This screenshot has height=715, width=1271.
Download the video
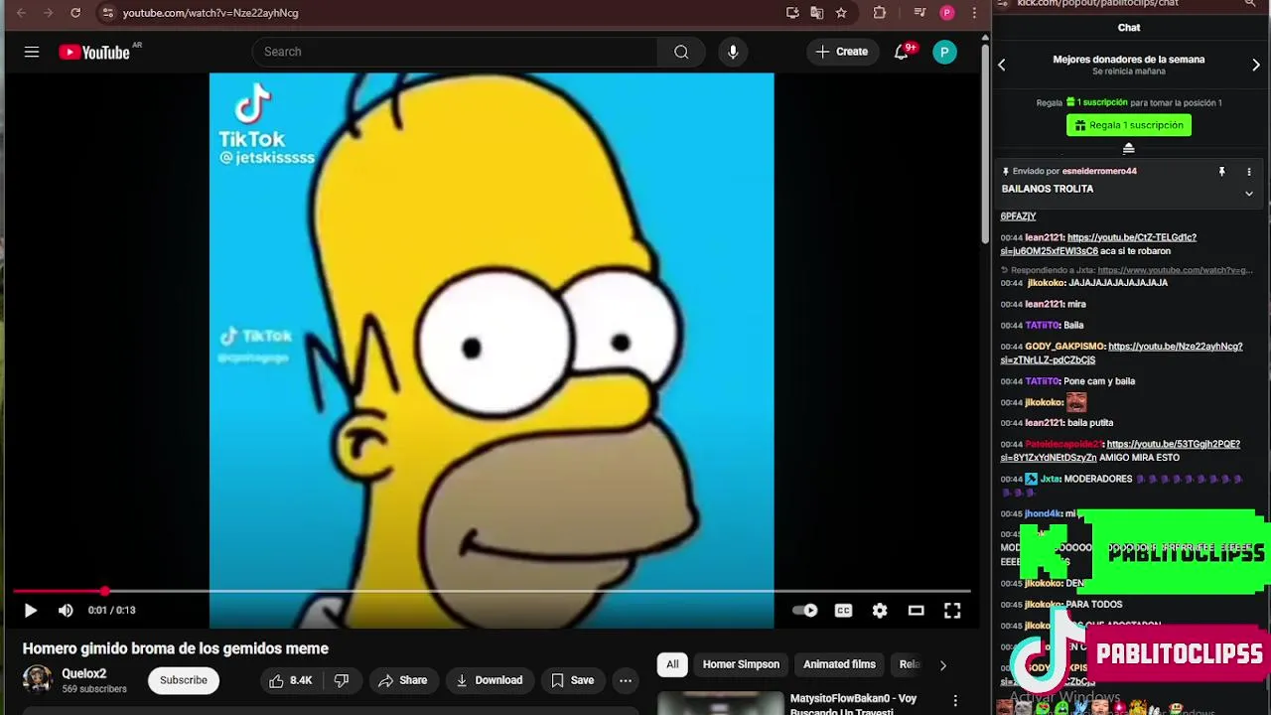pos(489,680)
